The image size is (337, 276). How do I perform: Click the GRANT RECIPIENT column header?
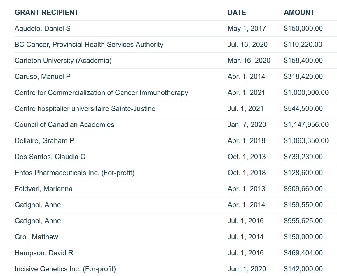pyautogui.click(x=47, y=13)
